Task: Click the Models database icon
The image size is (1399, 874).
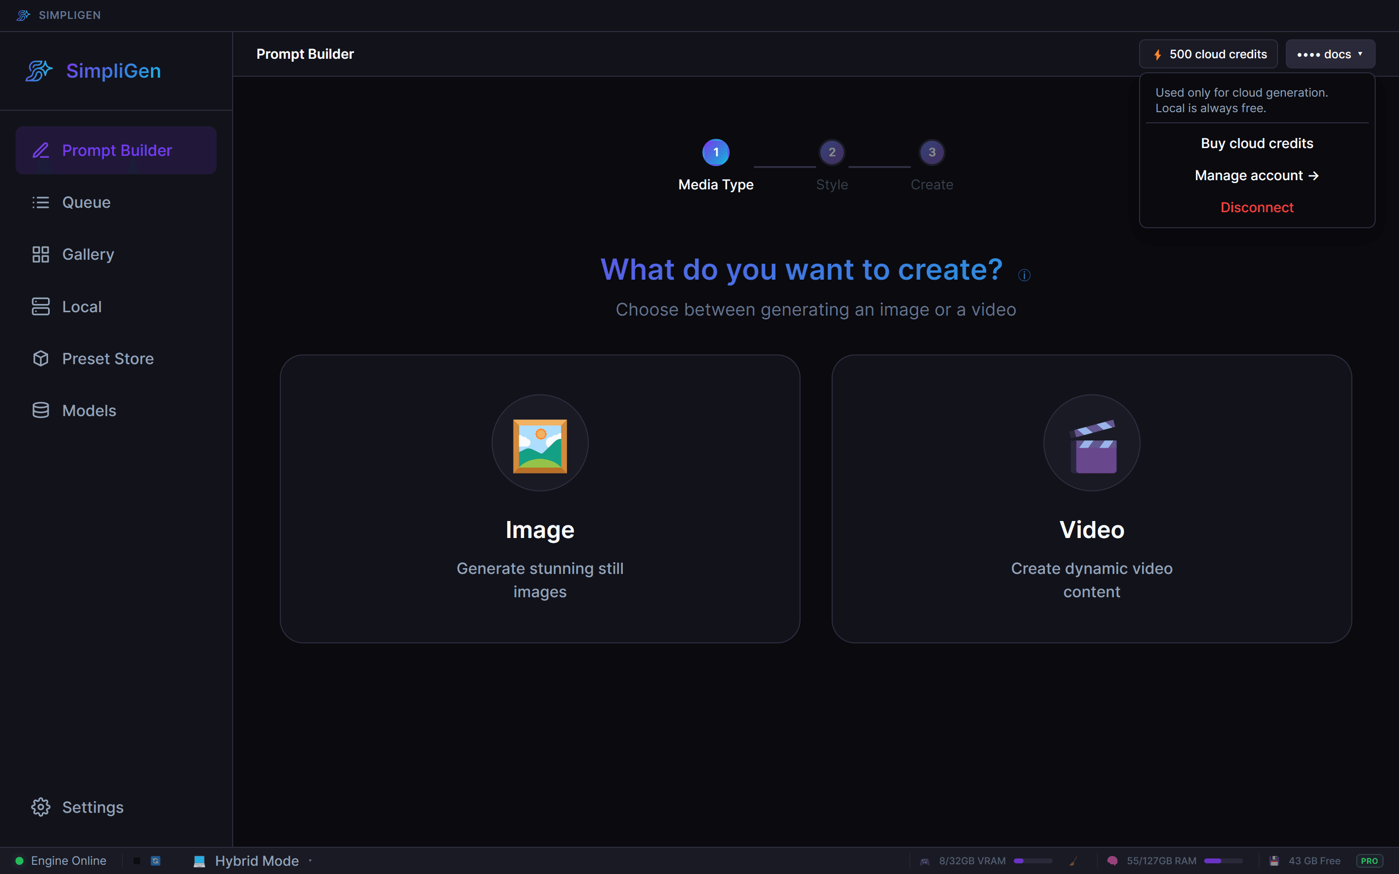Action: pos(40,410)
